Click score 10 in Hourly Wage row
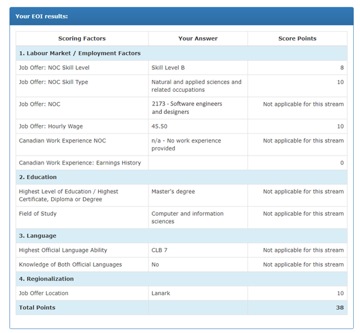Image resolution: width=360 pixels, height=333 pixels. pyautogui.click(x=340, y=126)
